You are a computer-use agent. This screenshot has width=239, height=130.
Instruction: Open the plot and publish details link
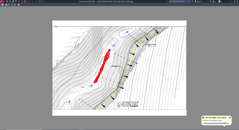tap(216, 123)
